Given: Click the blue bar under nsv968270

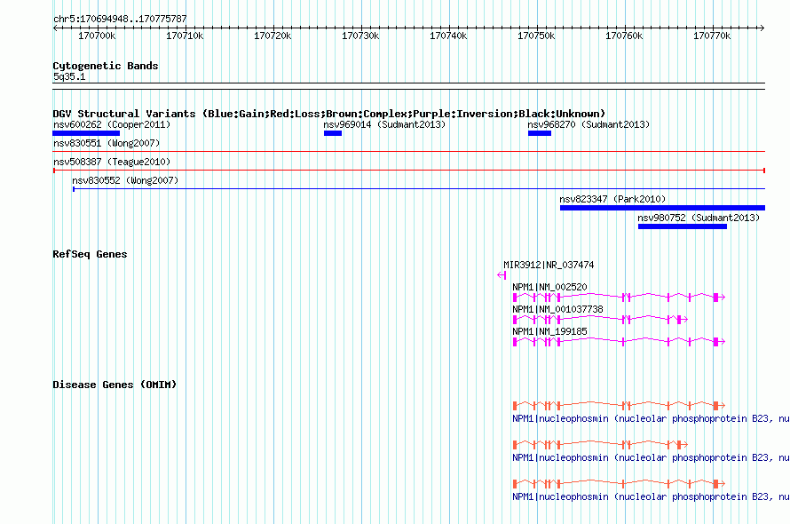Looking at the screenshot, I should [x=540, y=133].
